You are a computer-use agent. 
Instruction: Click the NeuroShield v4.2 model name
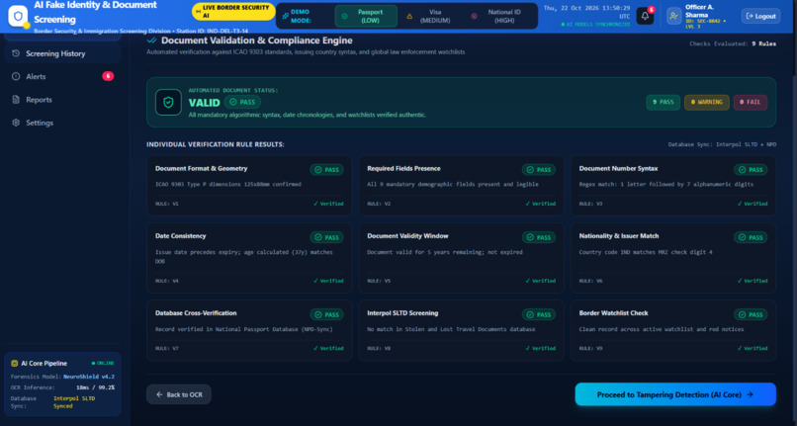point(89,377)
